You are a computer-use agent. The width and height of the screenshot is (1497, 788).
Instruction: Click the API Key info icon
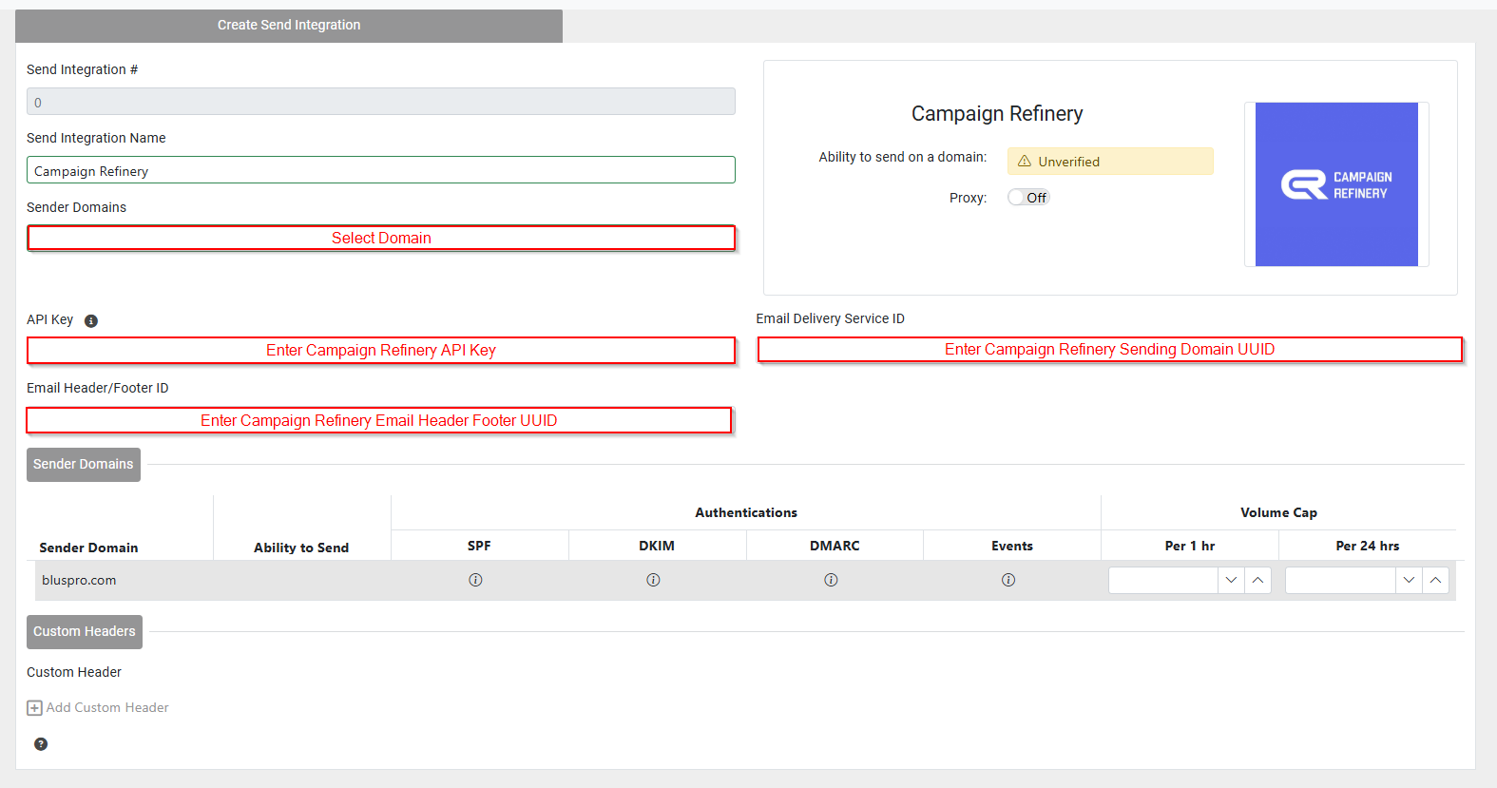point(91,321)
